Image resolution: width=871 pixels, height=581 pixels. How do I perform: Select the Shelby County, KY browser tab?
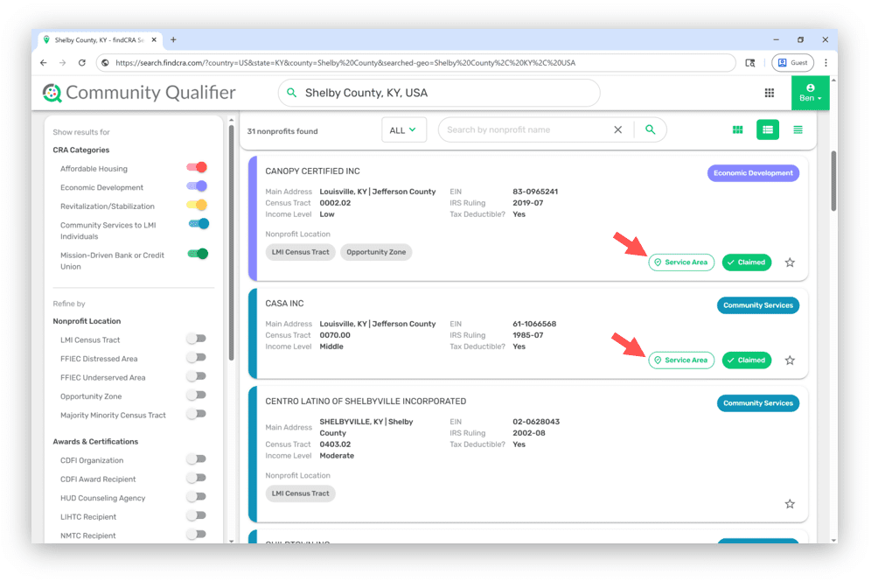(x=100, y=40)
